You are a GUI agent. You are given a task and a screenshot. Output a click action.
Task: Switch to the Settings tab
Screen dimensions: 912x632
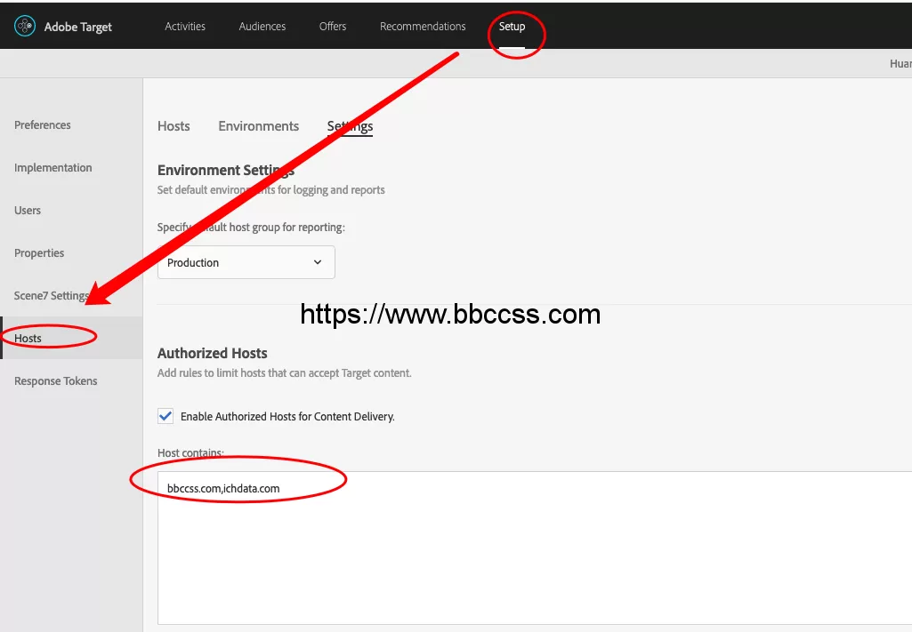click(x=350, y=126)
